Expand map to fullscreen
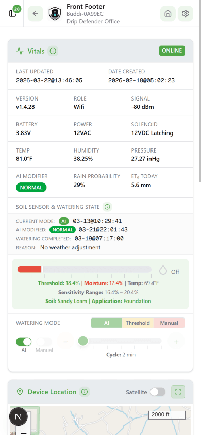Image resolution: width=201 pixels, height=435 pixels. [x=178, y=392]
